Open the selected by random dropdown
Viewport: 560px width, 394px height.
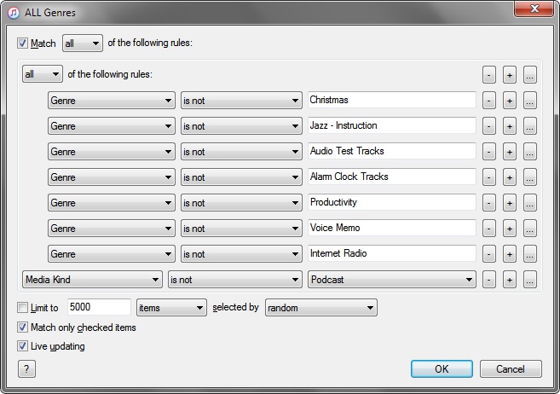[320, 308]
